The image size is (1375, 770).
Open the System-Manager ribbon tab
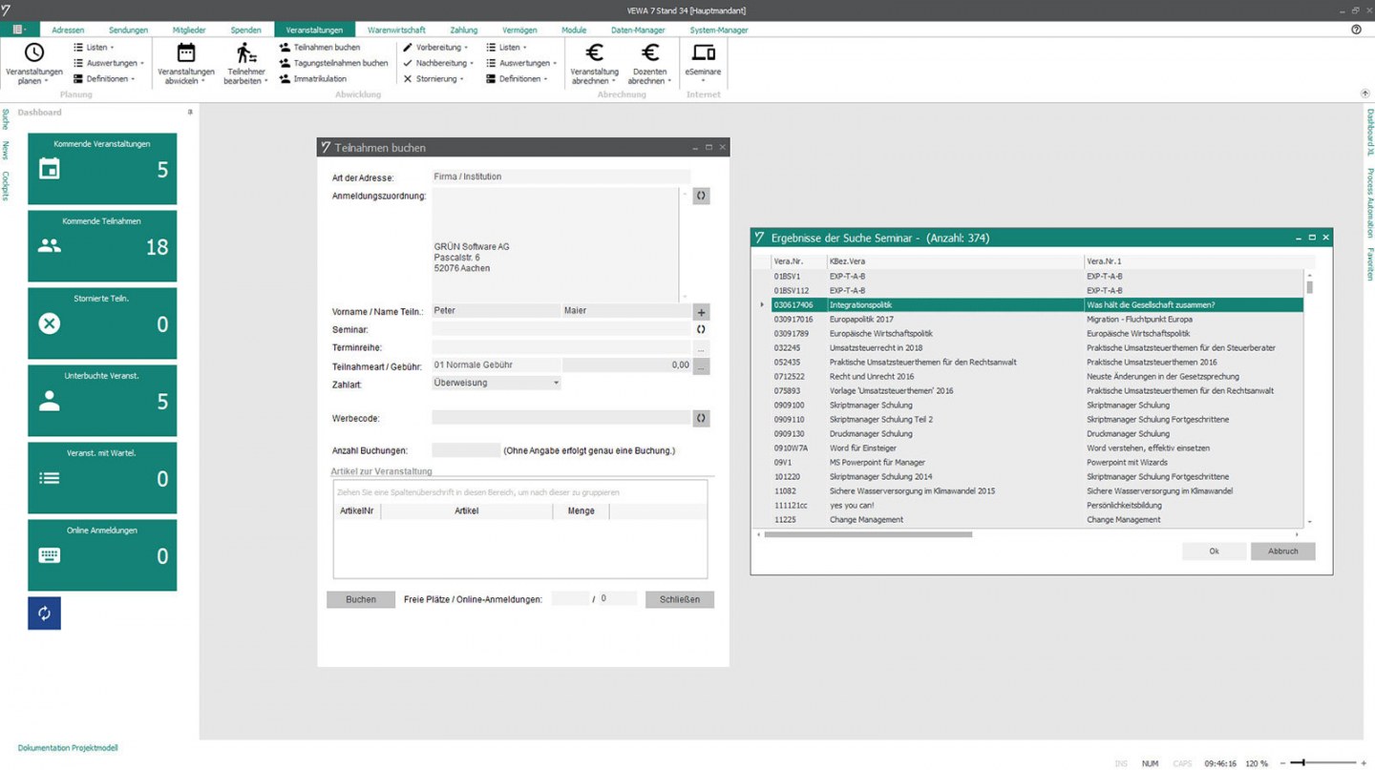719,30
